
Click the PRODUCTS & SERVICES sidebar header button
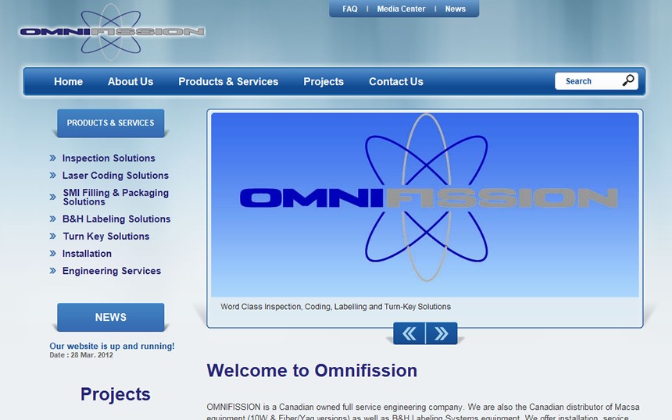tap(111, 123)
